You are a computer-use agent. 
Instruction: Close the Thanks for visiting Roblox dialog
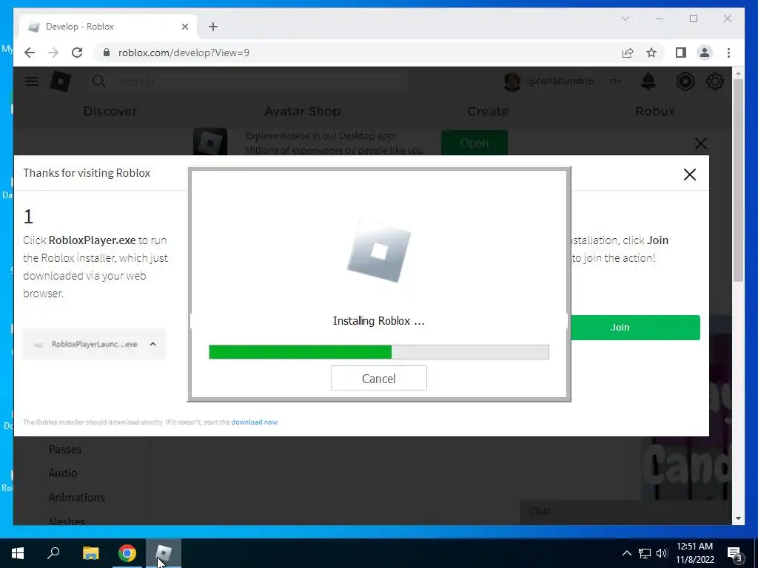coord(689,175)
